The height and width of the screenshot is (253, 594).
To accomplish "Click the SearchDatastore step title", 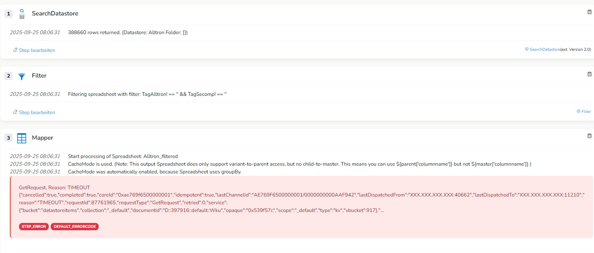I will coord(55,14).
